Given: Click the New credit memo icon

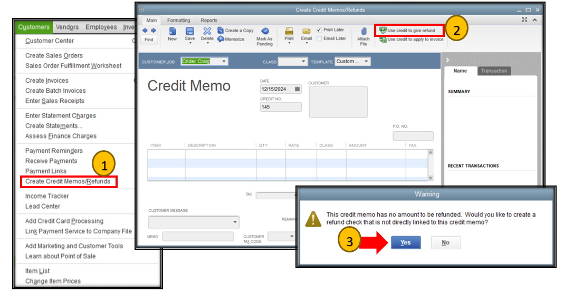Looking at the screenshot, I should [173, 31].
